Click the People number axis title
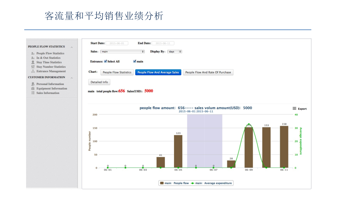This screenshot has width=344, height=206. 90,141
